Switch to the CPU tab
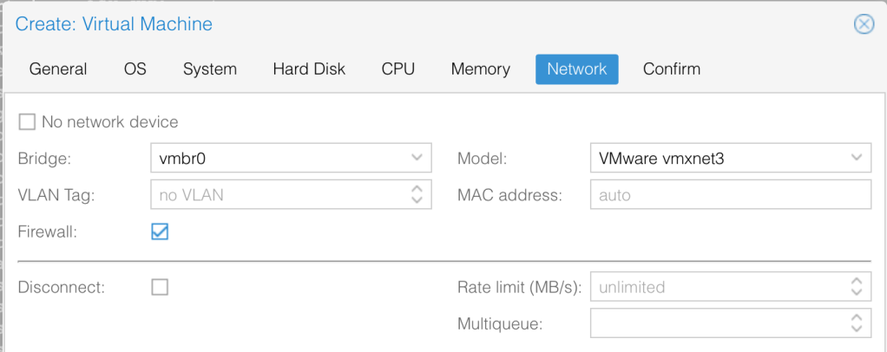The image size is (887, 352). click(398, 69)
